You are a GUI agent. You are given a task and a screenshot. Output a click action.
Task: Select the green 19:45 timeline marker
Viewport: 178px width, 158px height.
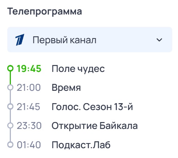(x=10, y=68)
